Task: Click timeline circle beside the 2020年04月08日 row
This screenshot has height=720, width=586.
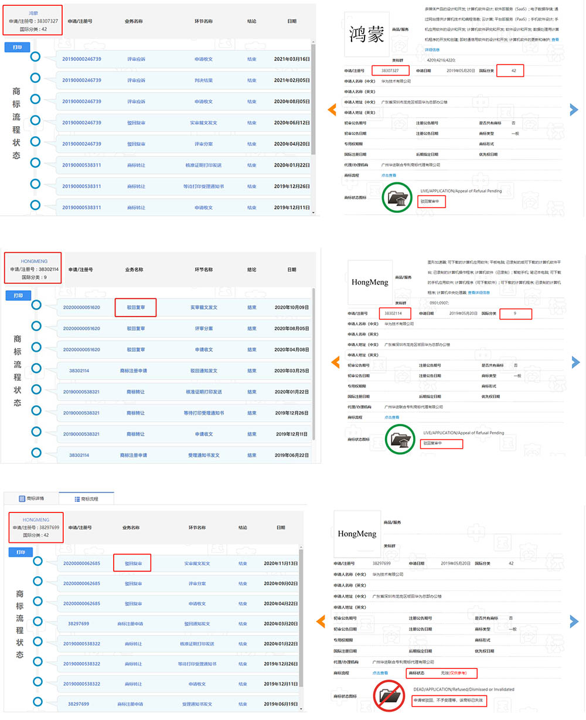Action: pyautogui.click(x=36, y=347)
